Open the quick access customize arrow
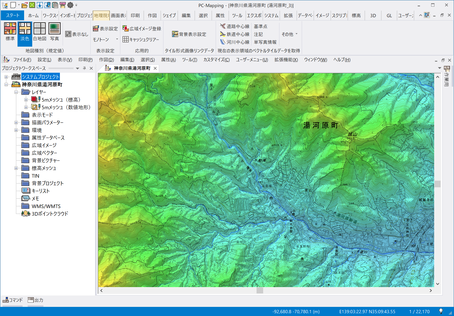The image size is (454, 316). coord(76,5)
